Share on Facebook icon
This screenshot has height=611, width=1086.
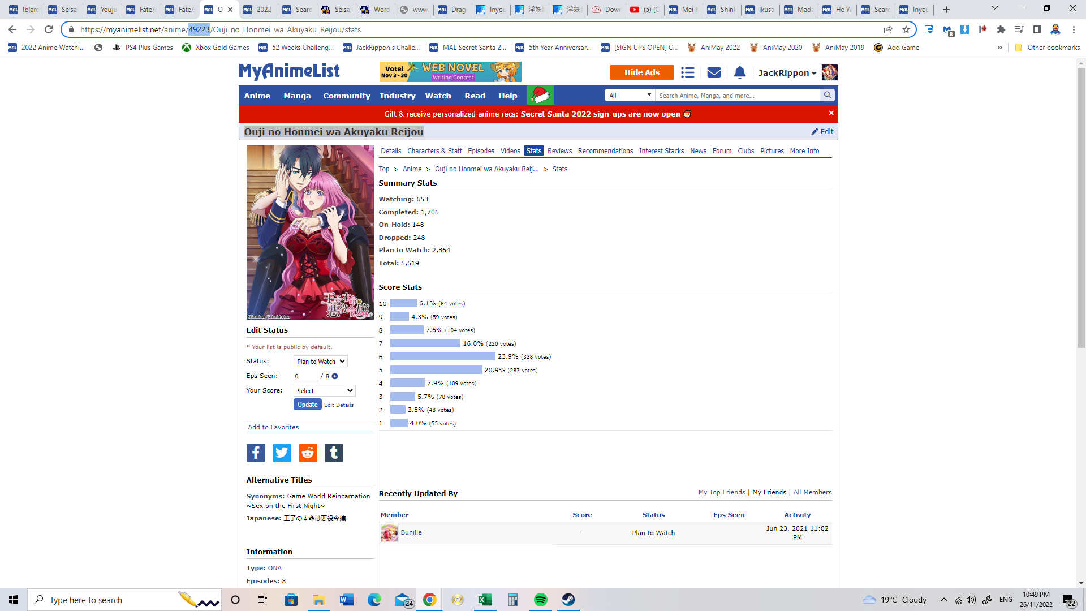click(256, 453)
